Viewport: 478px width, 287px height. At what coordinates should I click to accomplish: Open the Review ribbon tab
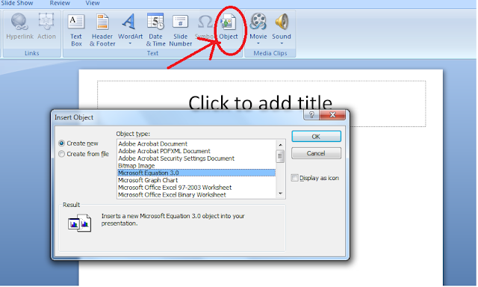(x=60, y=3)
